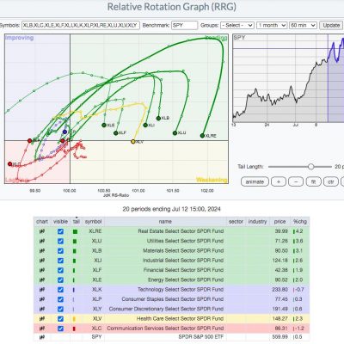Screen dimensions: 344x344
Task: Click the tail marker for XLU
Action: pos(75,242)
